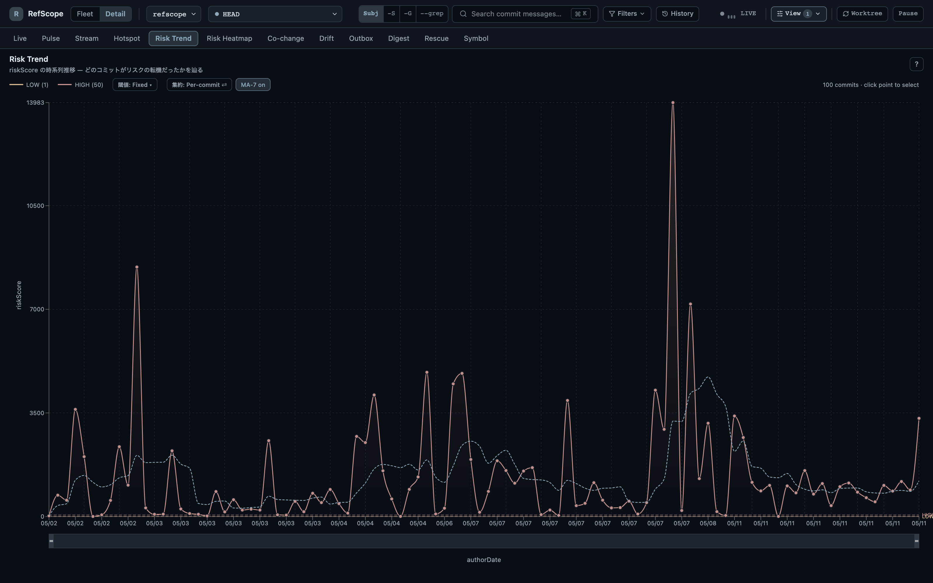Click the Worktree button
The width and height of the screenshot is (933, 583).
click(x=862, y=14)
